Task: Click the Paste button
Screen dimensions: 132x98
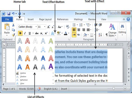Action: click(x=7, y=30)
